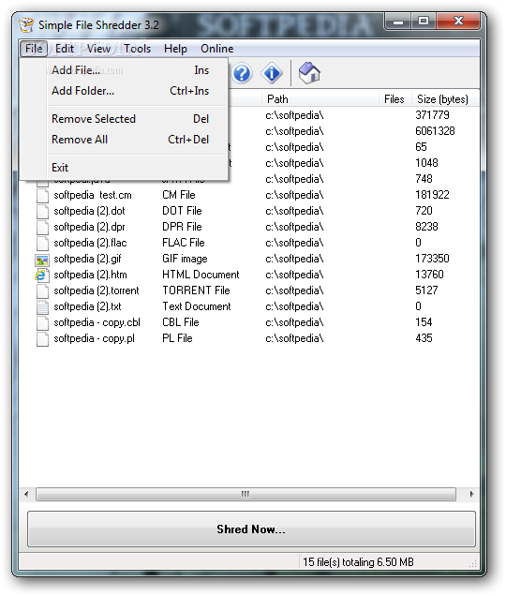Image resolution: width=506 pixels, height=596 pixels.
Task: Click the HTML Document type cell
Action: (201, 276)
